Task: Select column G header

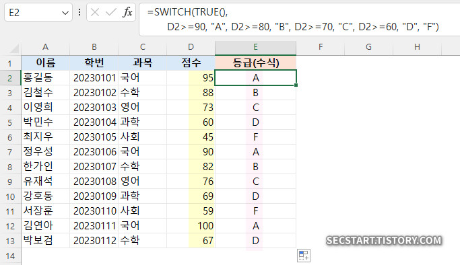Action: [x=369, y=47]
